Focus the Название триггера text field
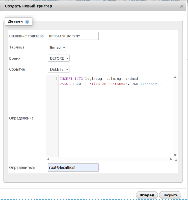This screenshot has height=201, width=188. point(73,36)
